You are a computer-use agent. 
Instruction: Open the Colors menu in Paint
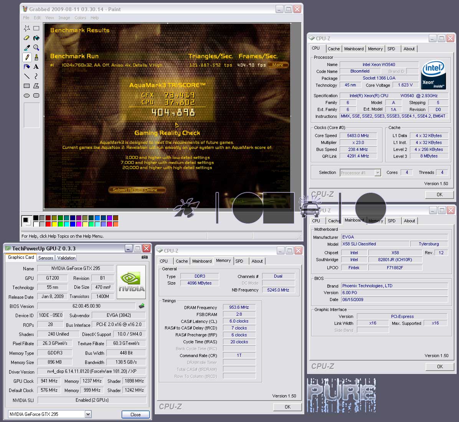tap(80, 18)
